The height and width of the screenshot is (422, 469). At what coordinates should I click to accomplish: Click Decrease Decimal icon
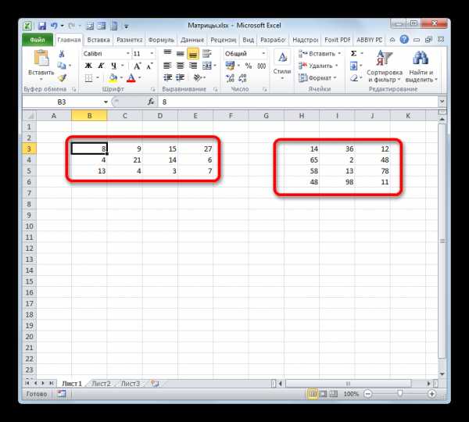click(x=242, y=78)
